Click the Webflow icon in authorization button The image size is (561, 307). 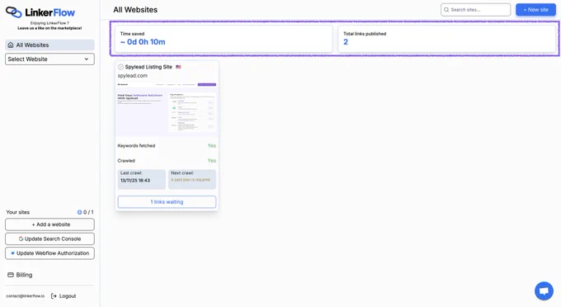(x=13, y=253)
